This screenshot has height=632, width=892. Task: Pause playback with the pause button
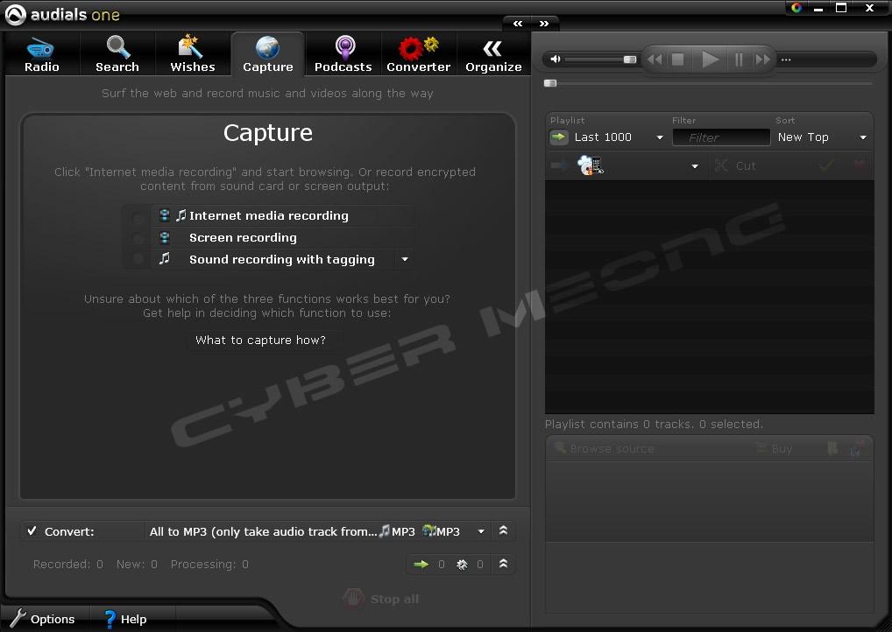(x=739, y=60)
